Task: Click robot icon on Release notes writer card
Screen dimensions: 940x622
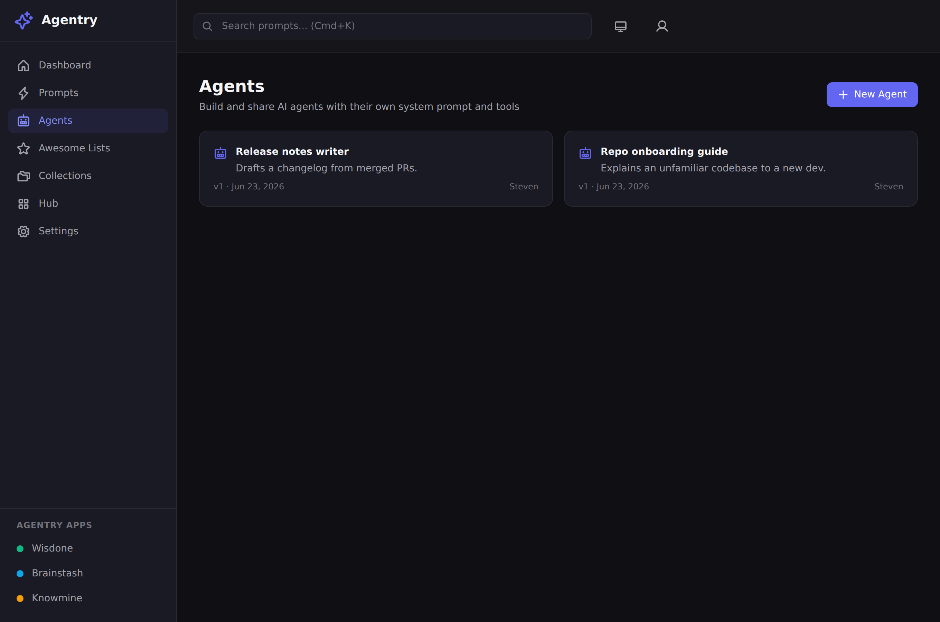Action: click(x=220, y=153)
